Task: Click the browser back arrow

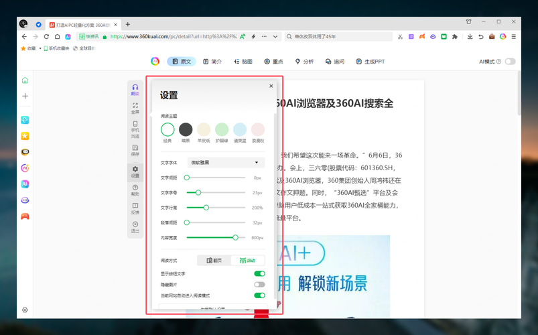Action: (24, 36)
